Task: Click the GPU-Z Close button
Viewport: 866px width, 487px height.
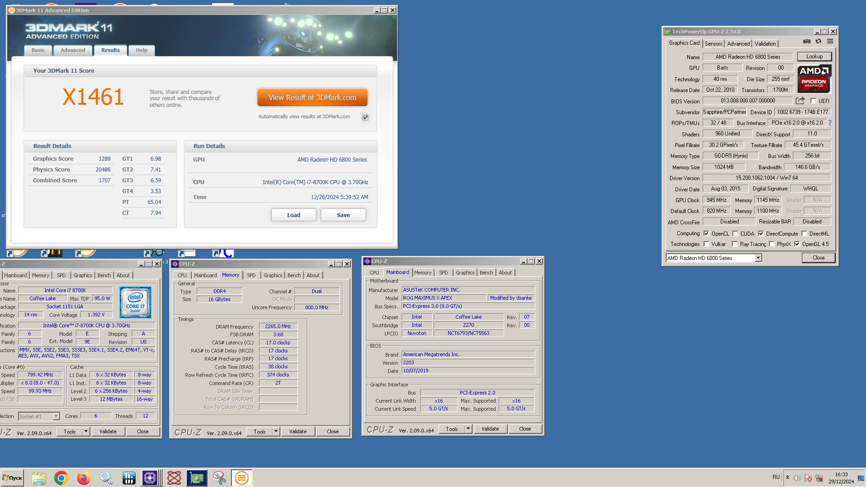Action: coord(818,258)
